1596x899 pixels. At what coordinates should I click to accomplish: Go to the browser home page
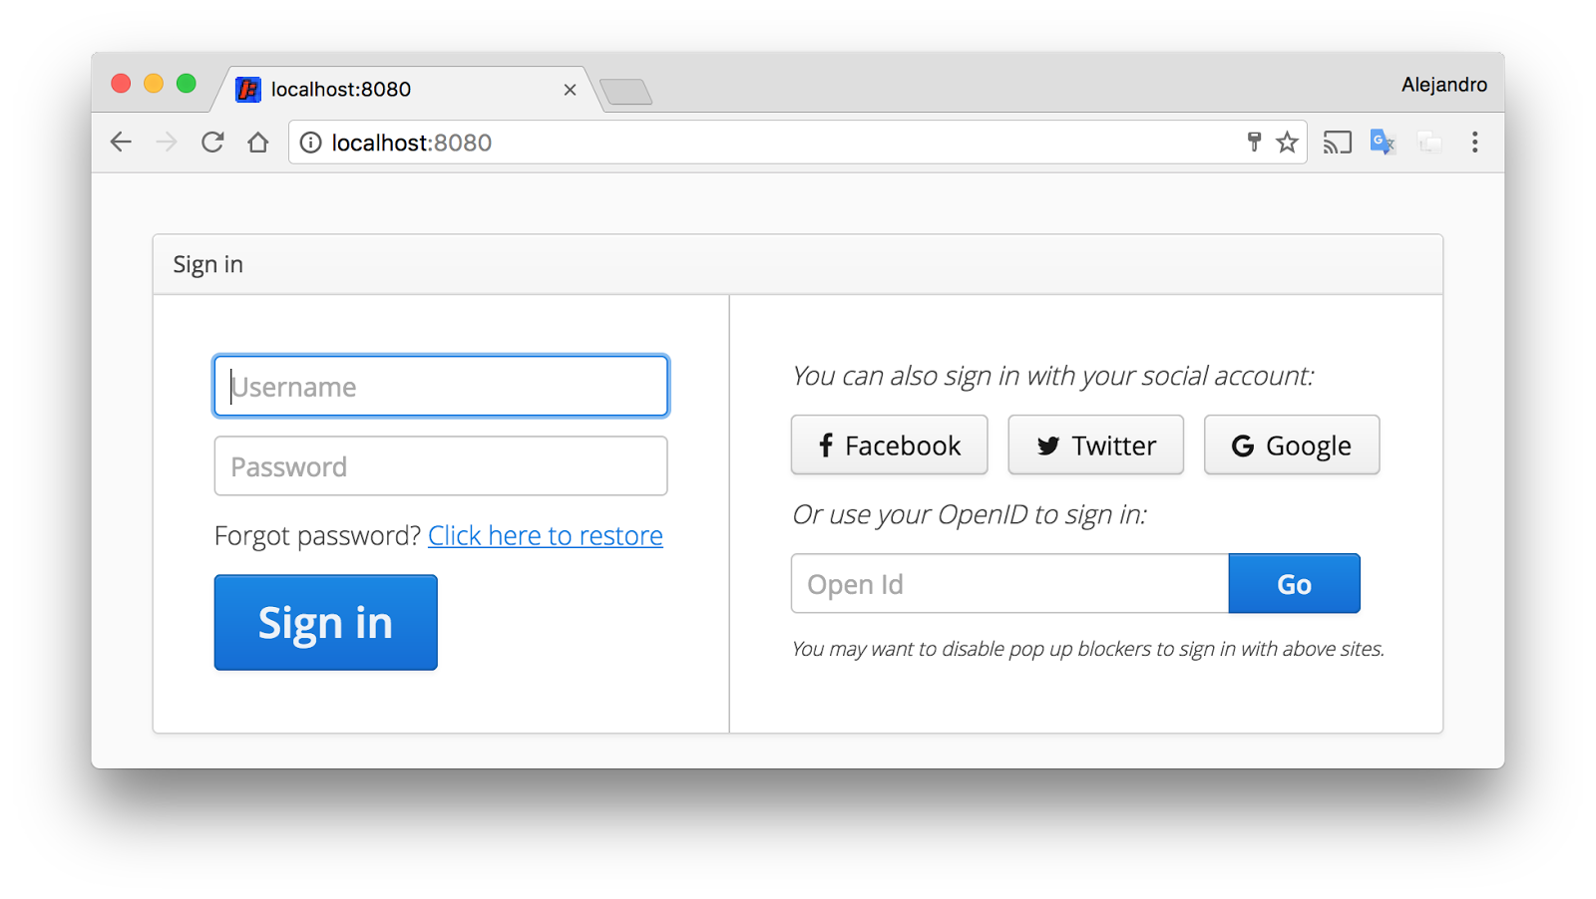click(x=258, y=143)
